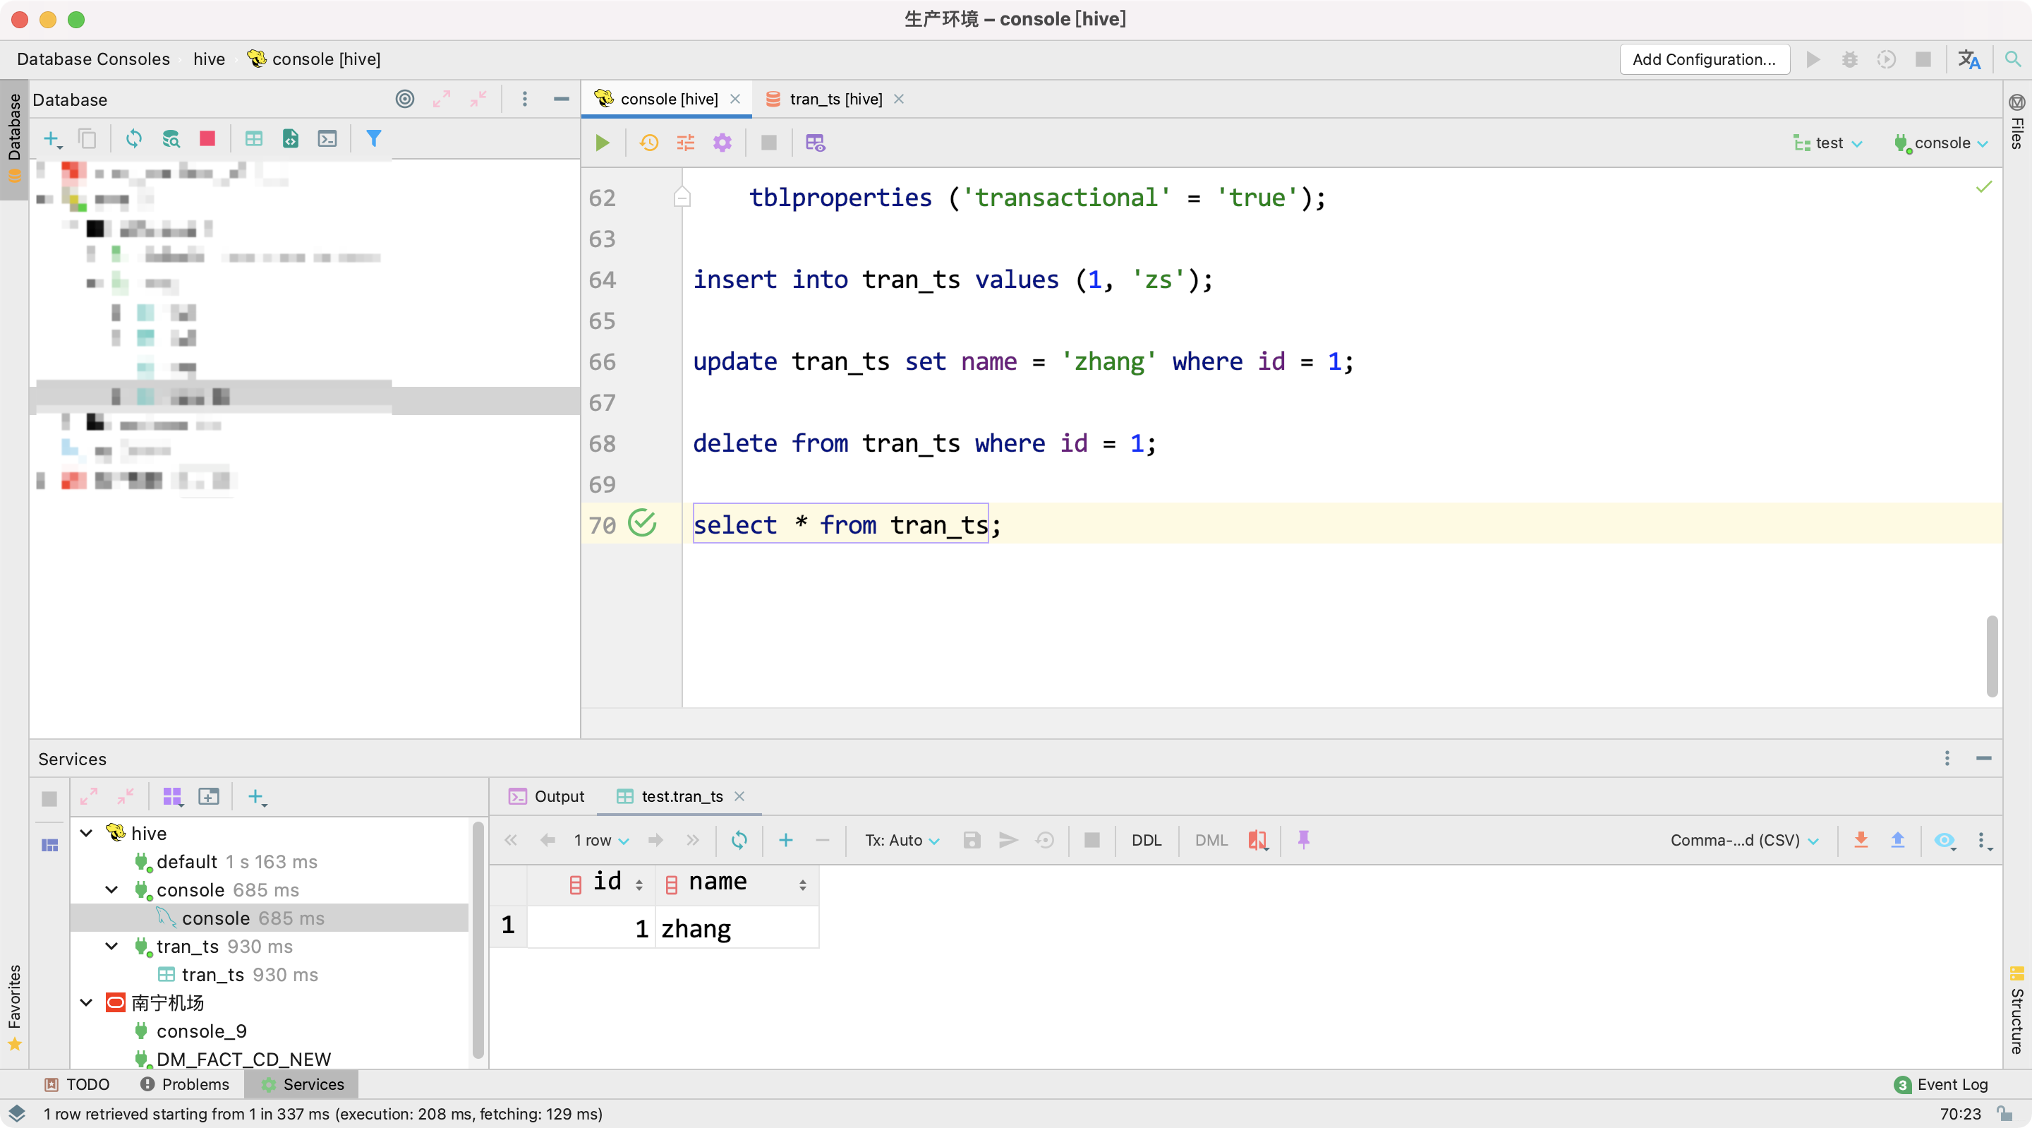
Task: Open the Comma-...d (CSV) extractor dropdown
Action: [x=1744, y=841]
